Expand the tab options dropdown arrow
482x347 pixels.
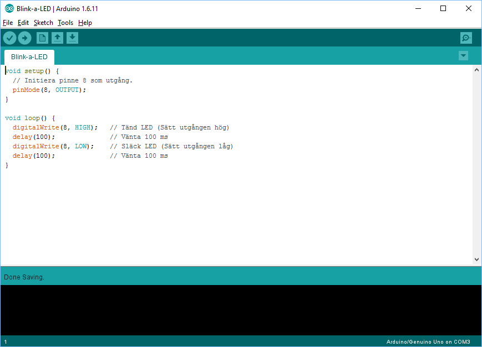click(x=463, y=56)
